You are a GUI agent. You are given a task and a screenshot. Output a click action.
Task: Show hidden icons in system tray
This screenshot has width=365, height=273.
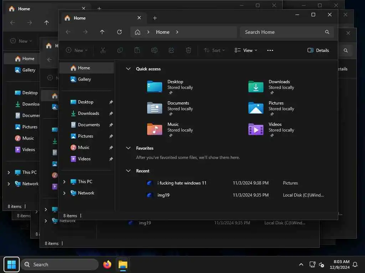(301, 264)
